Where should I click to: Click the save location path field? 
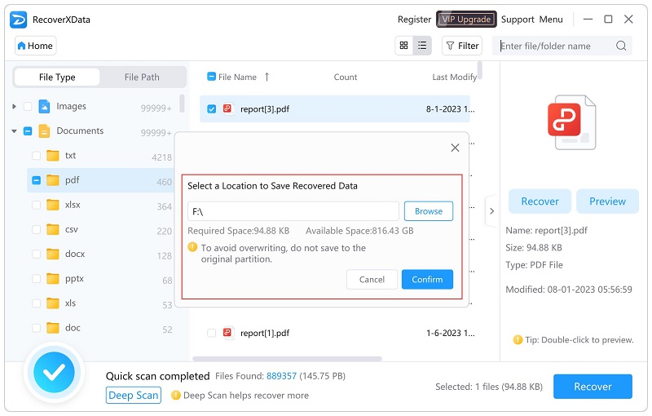click(x=293, y=211)
